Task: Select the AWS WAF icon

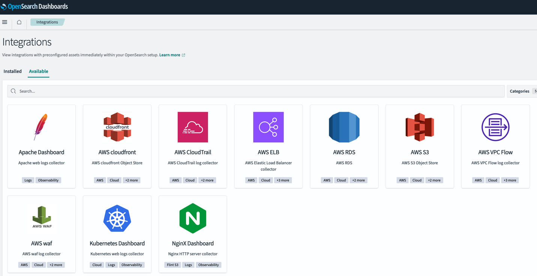Action: click(42, 217)
